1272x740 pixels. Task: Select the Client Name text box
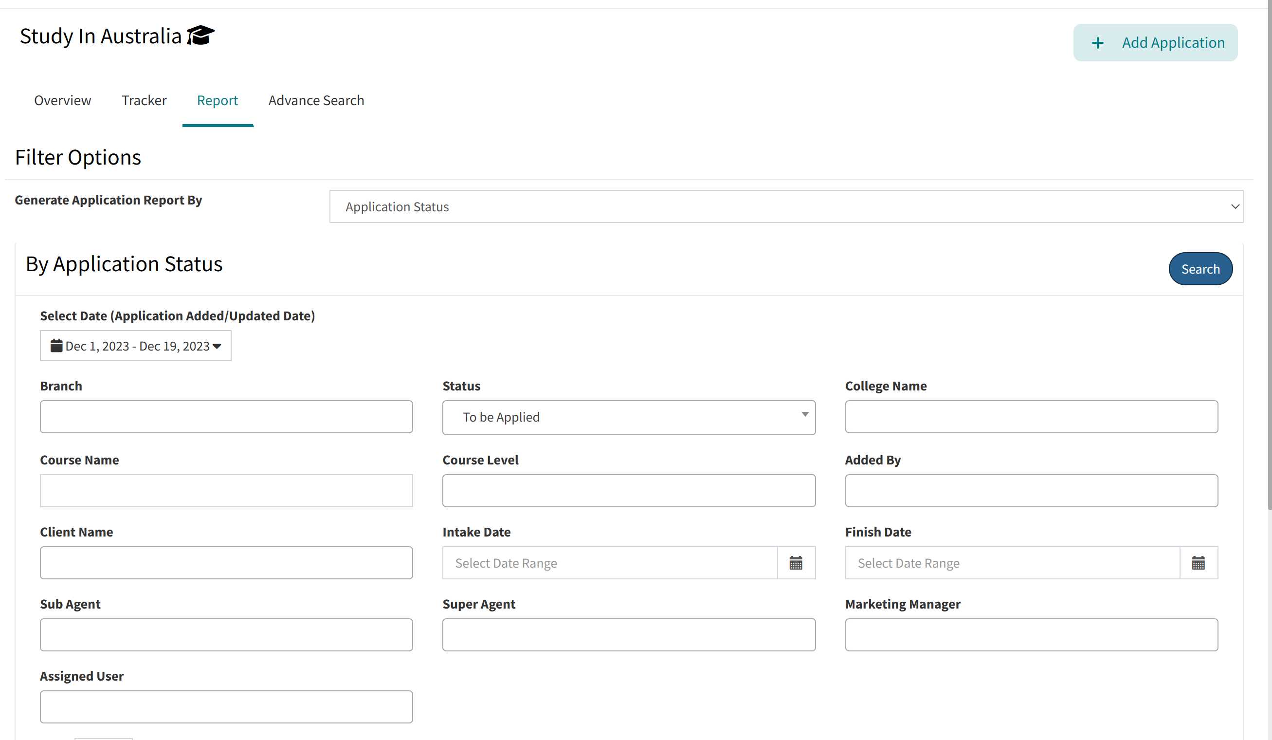tap(226, 563)
